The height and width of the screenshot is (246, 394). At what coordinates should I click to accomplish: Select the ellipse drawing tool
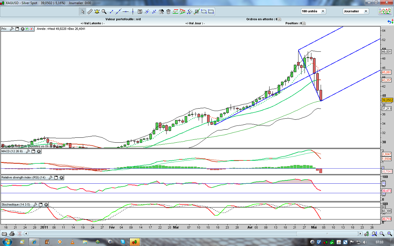pyautogui.click(x=204, y=11)
